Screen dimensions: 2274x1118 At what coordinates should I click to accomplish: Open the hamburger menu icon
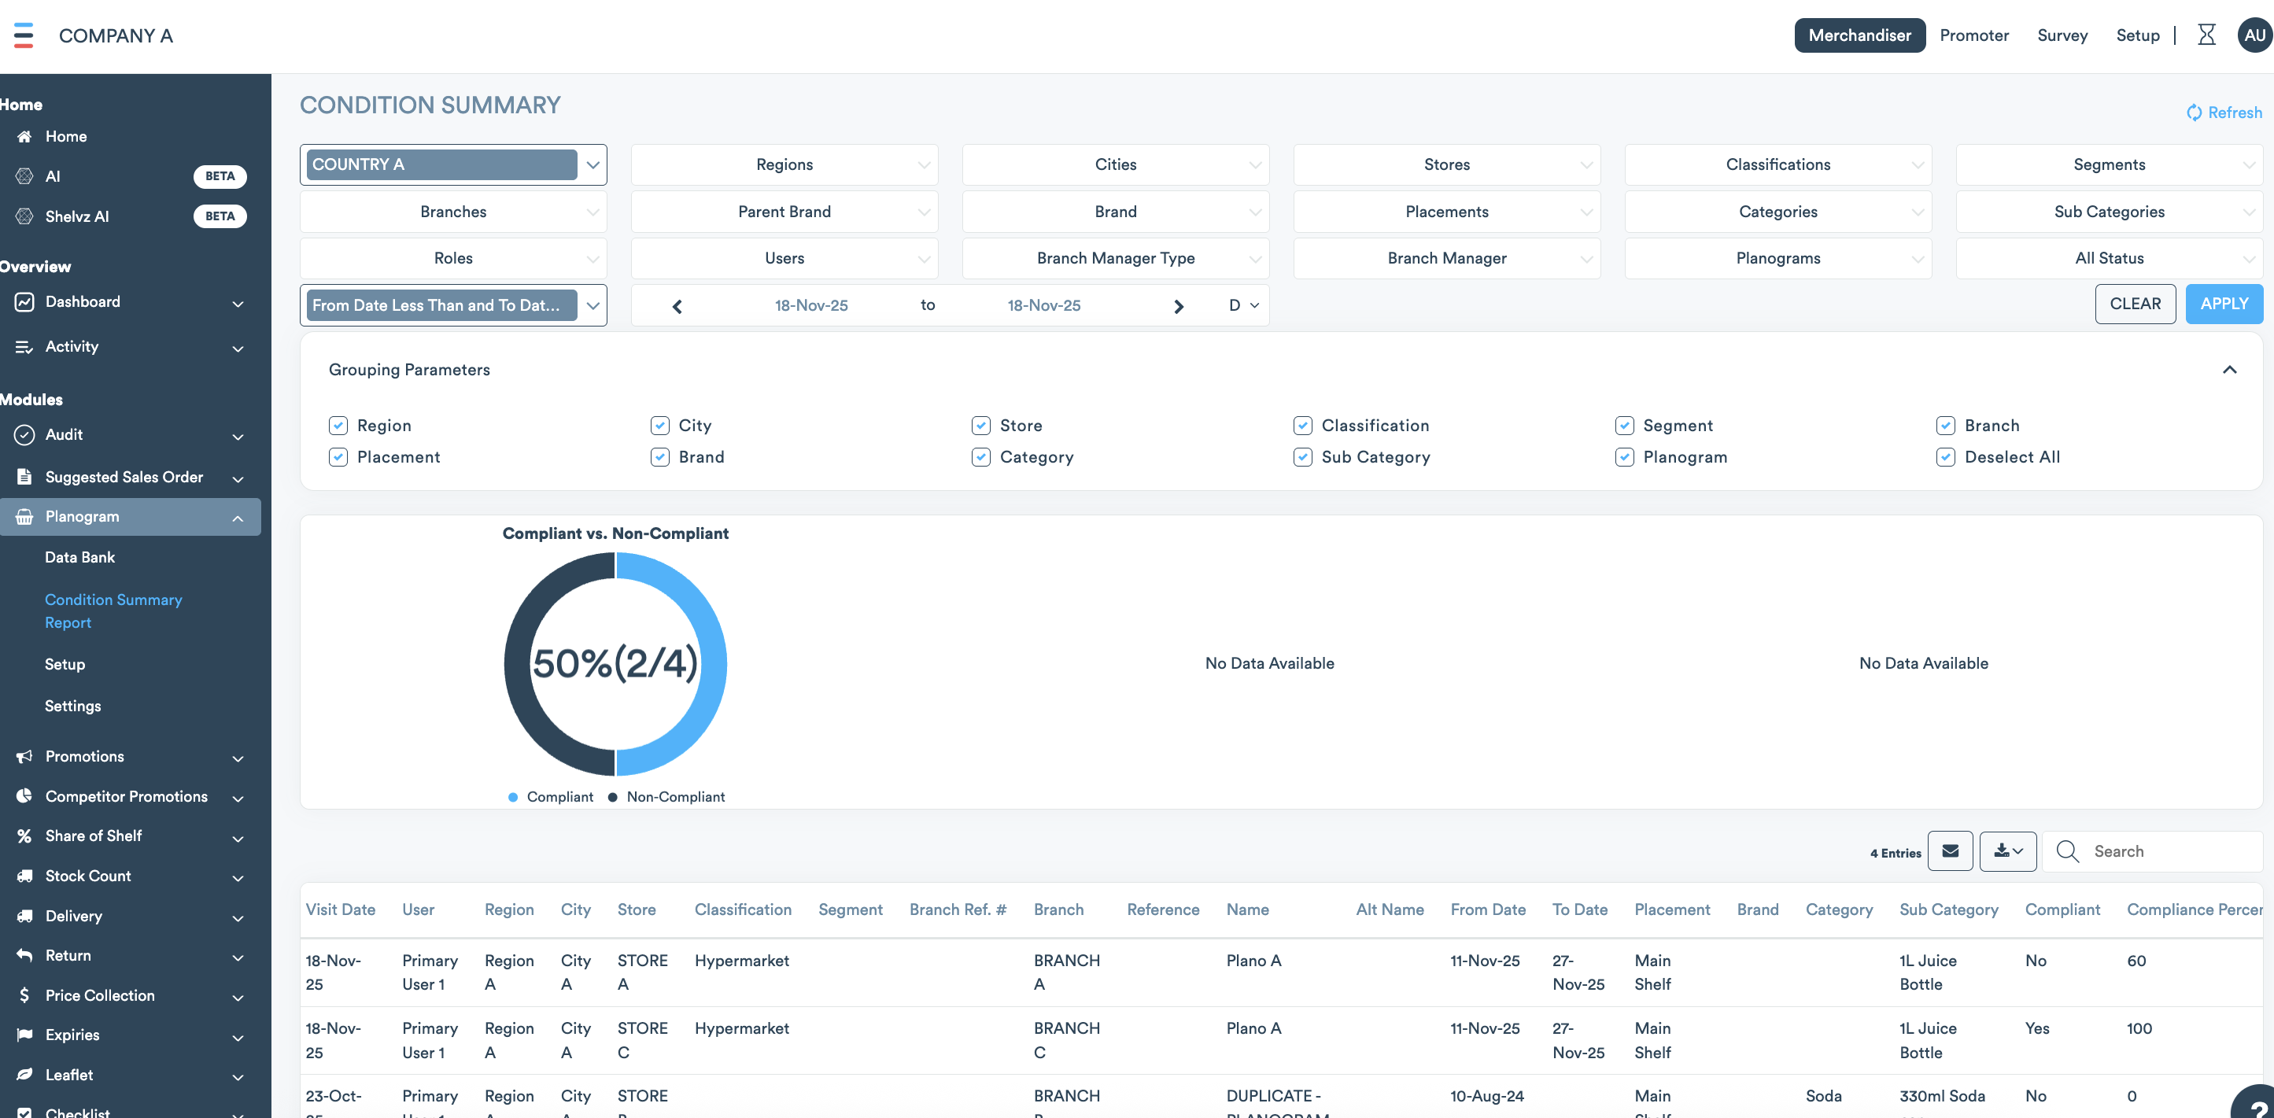pos(24,35)
